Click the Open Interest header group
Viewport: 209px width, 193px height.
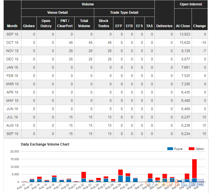click(191, 4)
